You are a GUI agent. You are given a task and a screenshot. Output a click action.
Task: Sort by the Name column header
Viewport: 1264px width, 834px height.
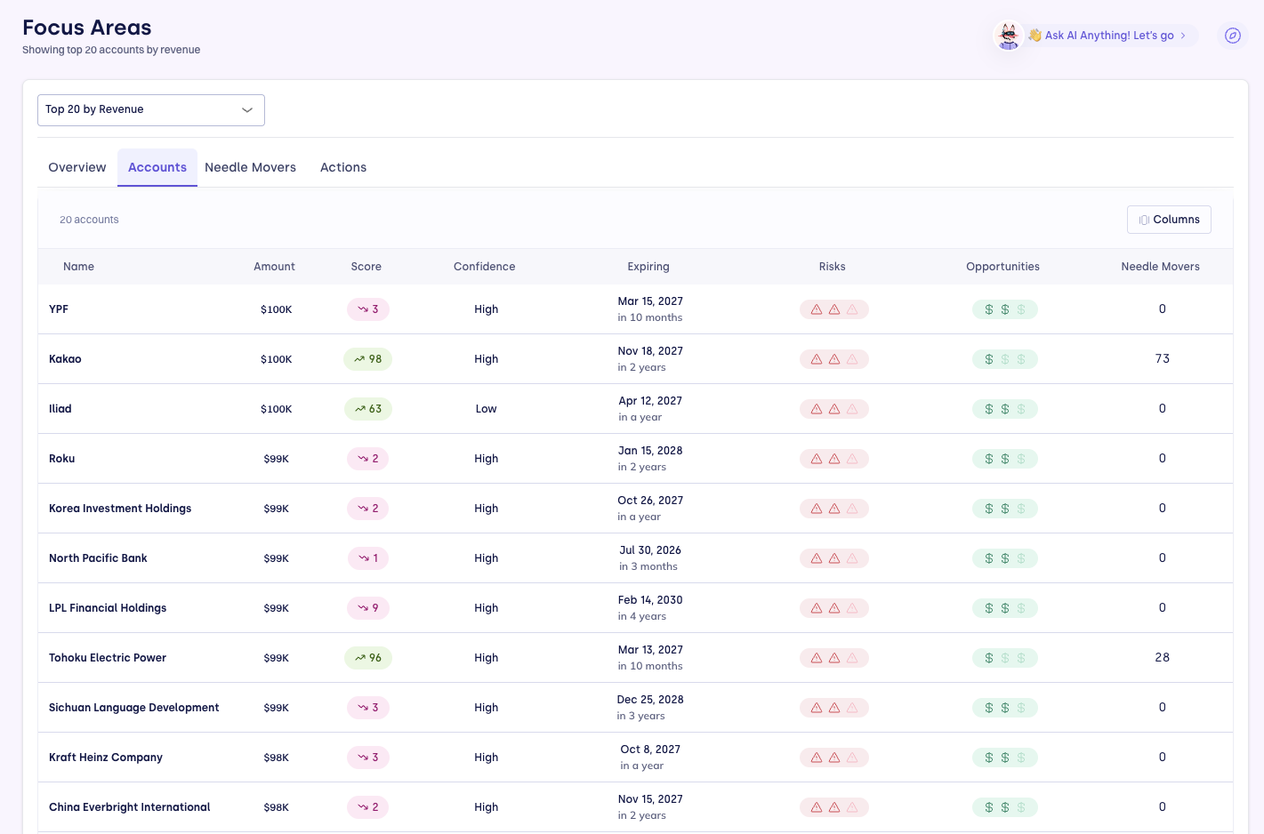click(x=78, y=267)
